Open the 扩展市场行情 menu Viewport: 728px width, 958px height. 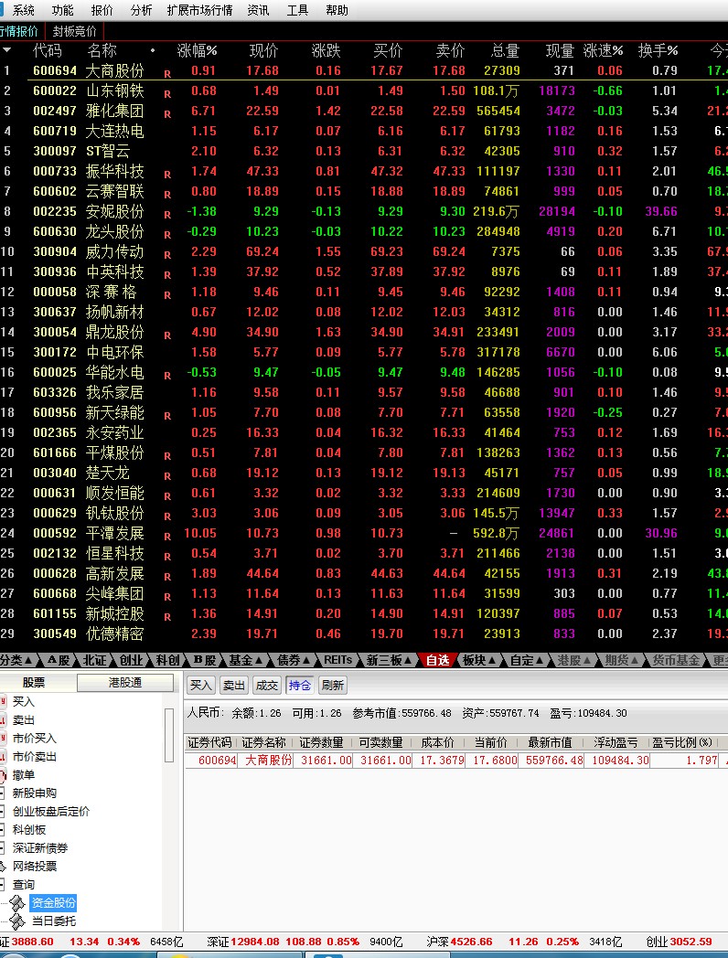pyautogui.click(x=199, y=10)
